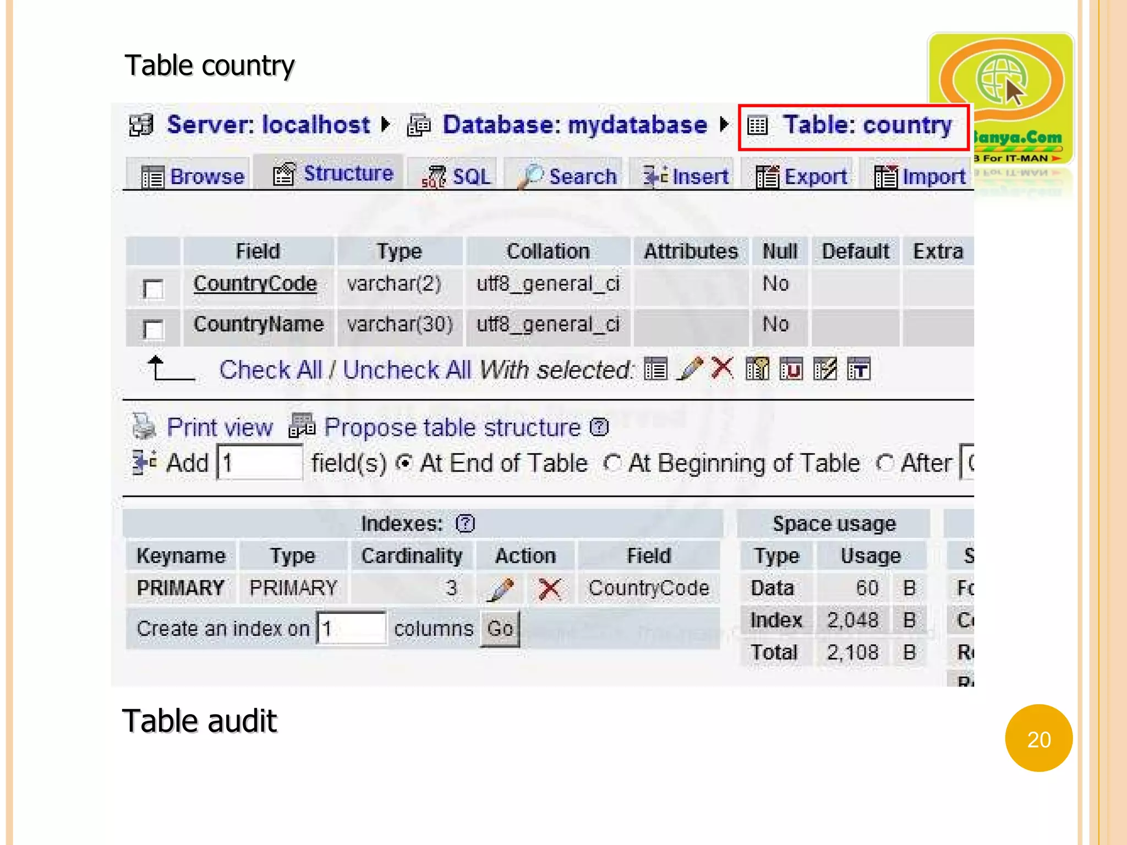This screenshot has height=845, width=1127.
Task: Click the Export tab's icon
Action: (767, 177)
